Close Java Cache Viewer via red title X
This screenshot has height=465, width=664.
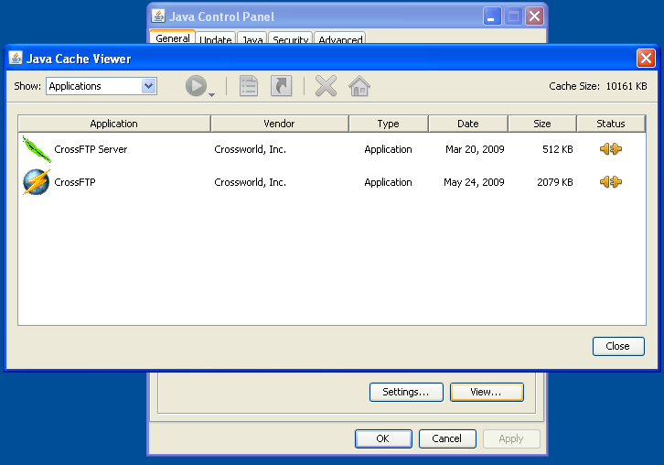646,58
